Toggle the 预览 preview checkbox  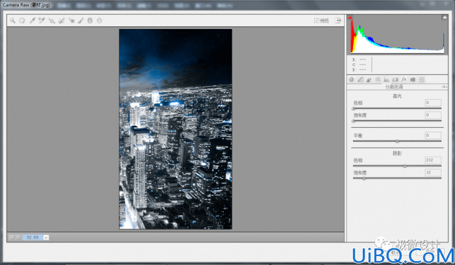pyautogui.click(x=317, y=20)
